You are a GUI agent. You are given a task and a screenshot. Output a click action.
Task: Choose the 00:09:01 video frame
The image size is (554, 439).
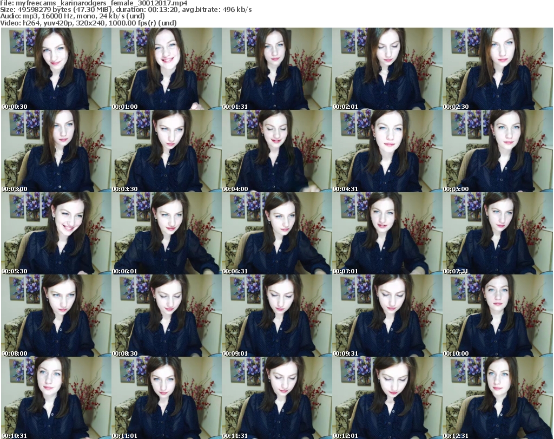click(x=276, y=316)
